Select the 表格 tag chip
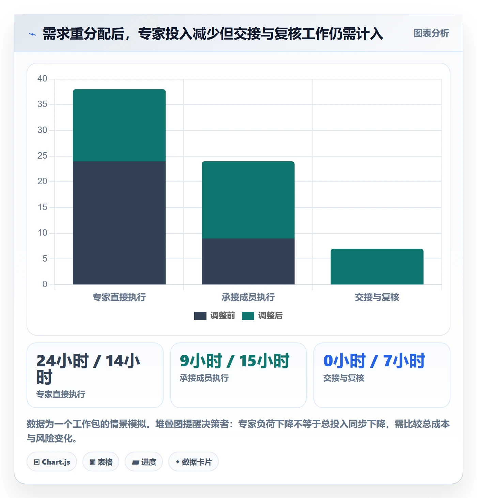 (x=101, y=462)
